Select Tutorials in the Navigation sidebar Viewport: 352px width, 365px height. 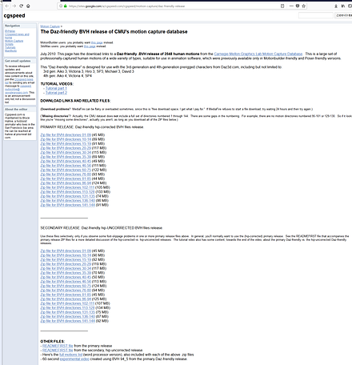tap(10, 47)
